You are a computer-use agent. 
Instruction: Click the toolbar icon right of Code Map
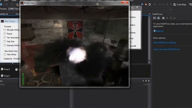190,4
